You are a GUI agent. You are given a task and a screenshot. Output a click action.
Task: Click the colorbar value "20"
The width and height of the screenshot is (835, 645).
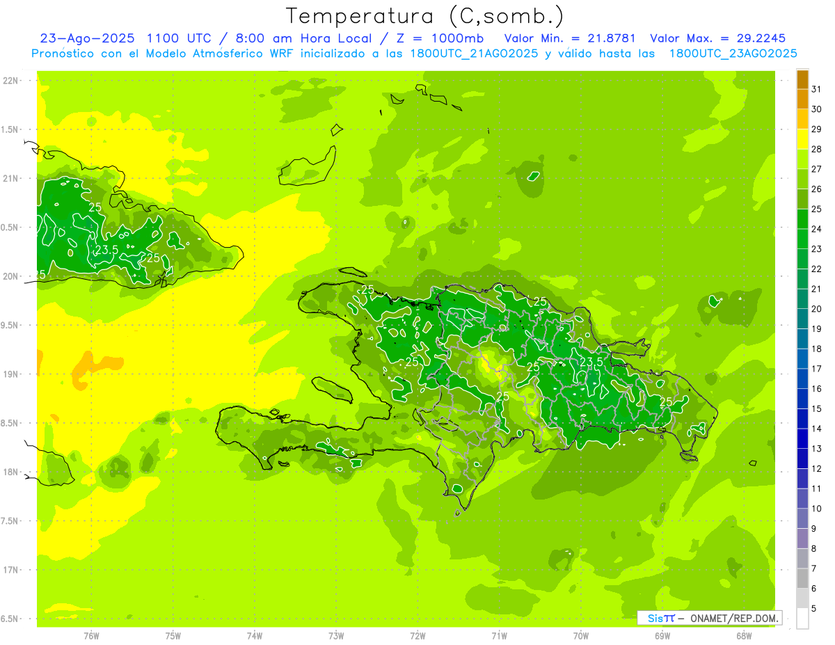(x=816, y=309)
